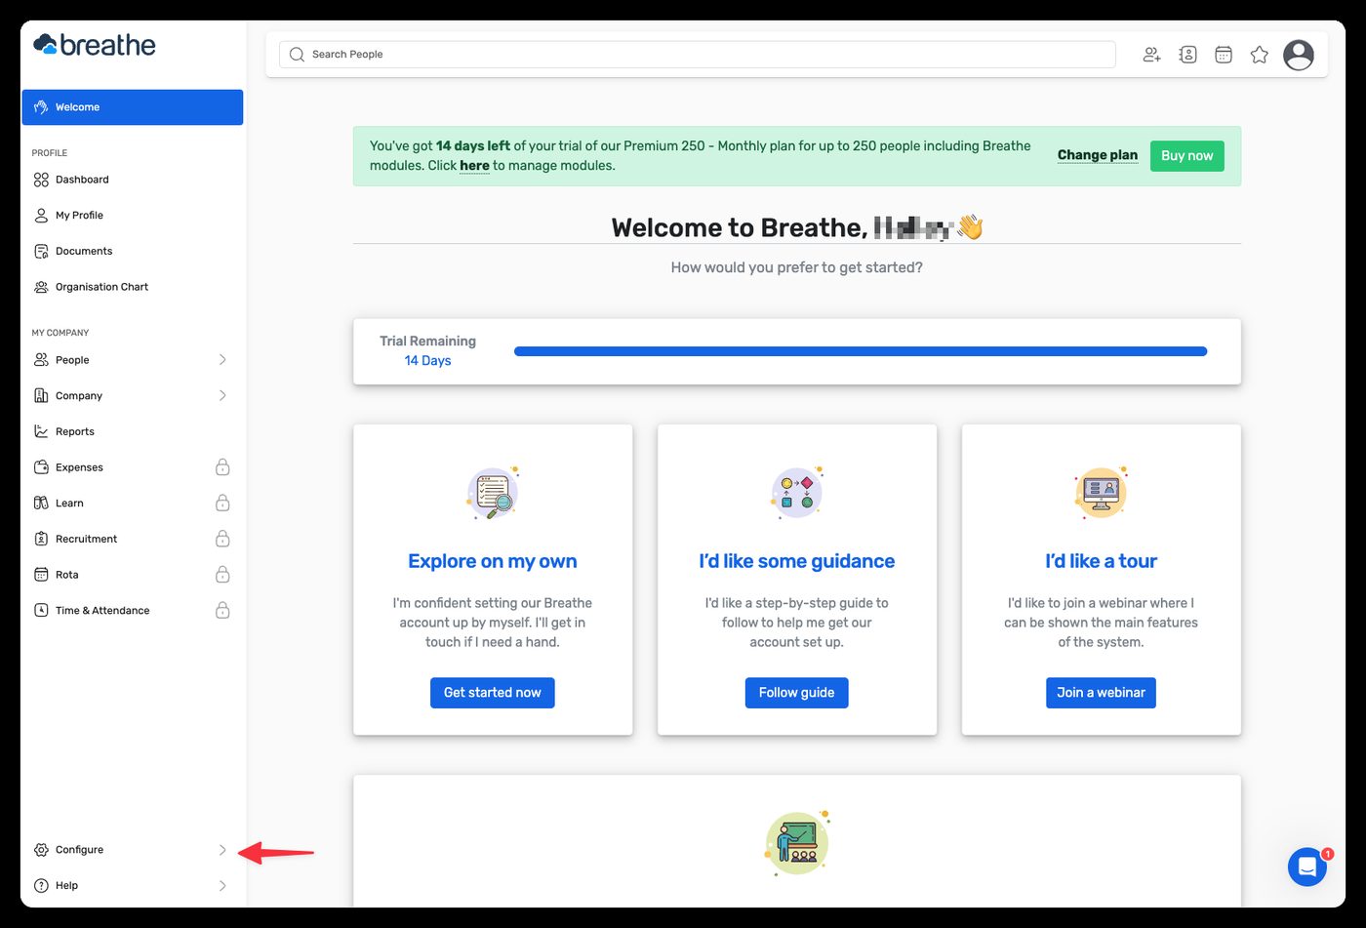Viewport: 1366px width, 928px height.
Task: Click the 'here' link to manage modules
Action: pos(474,166)
